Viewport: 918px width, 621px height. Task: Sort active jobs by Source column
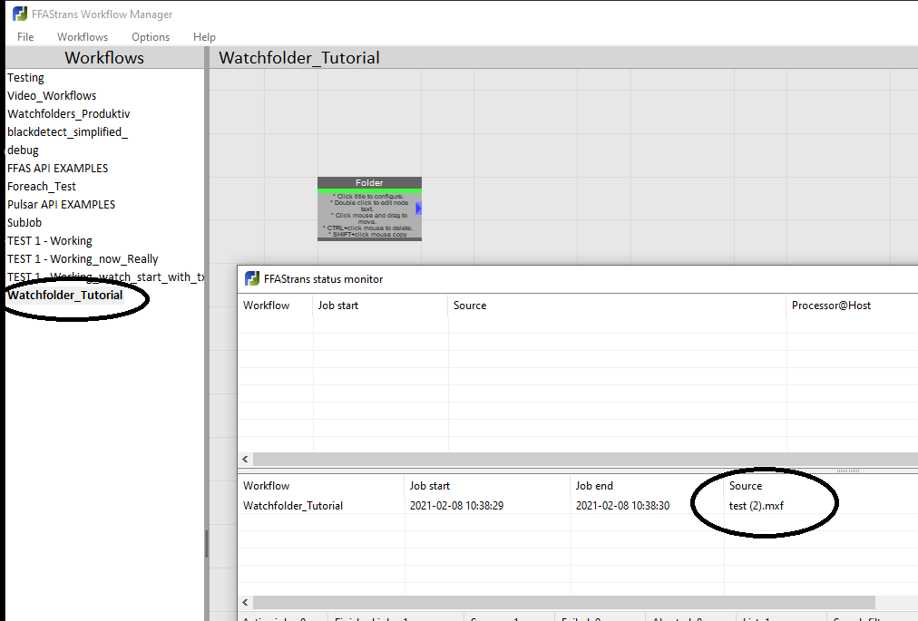(x=470, y=305)
